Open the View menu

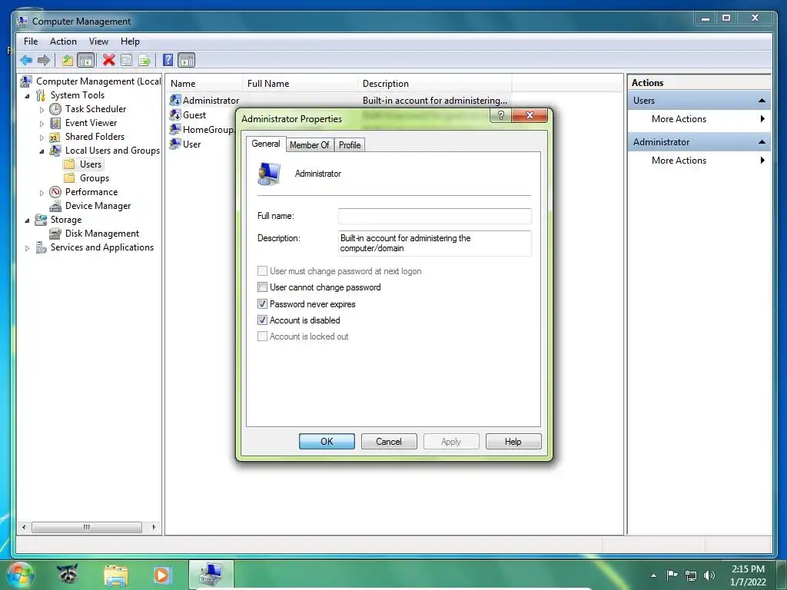pos(98,41)
